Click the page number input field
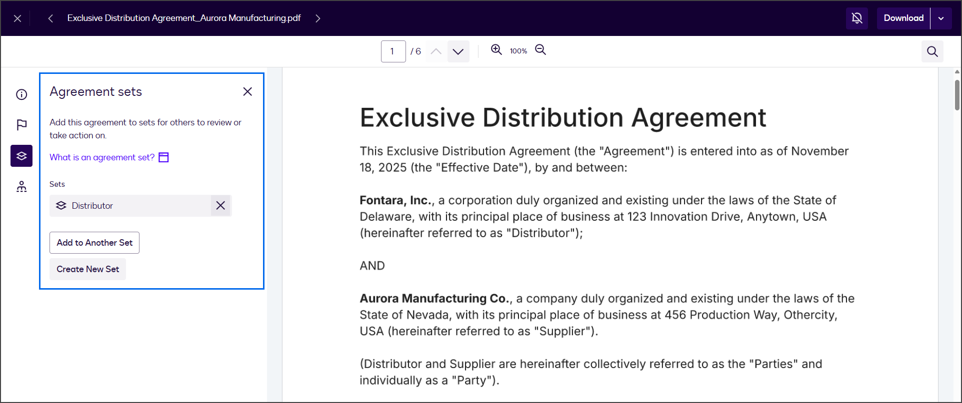 393,51
